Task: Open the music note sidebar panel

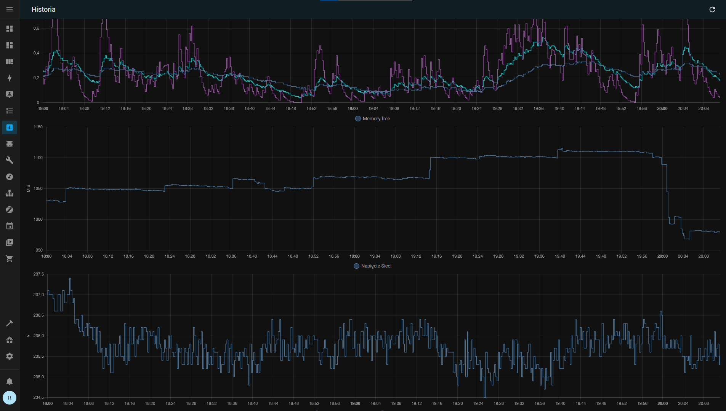Action: 10,177
